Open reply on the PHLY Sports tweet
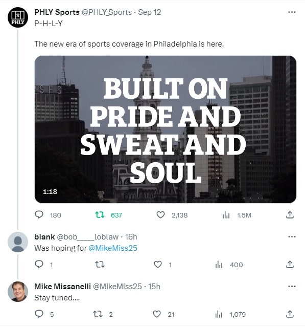 [x=39, y=214]
